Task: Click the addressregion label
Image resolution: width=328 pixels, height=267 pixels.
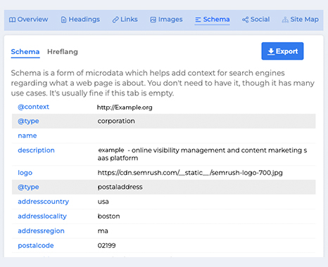Action: click(x=41, y=231)
